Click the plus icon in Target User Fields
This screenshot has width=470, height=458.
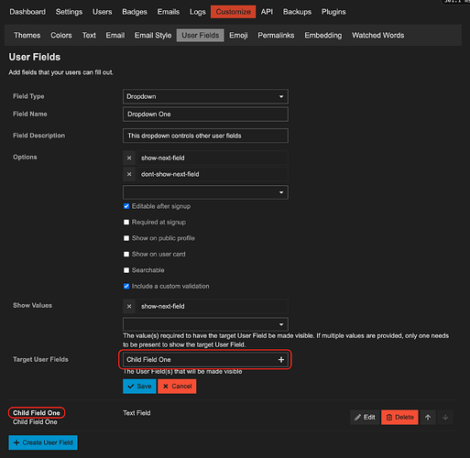click(281, 360)
